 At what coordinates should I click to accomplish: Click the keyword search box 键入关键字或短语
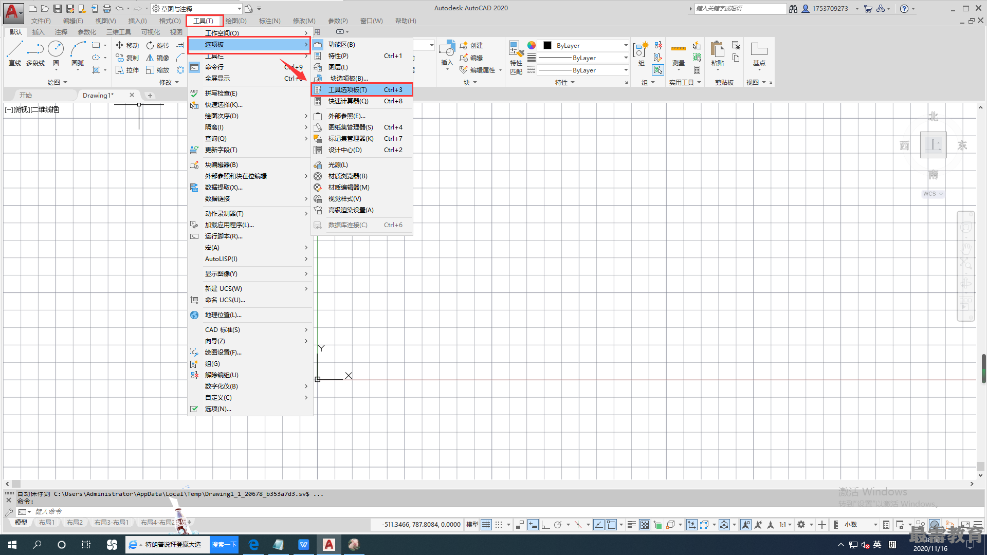740,8
